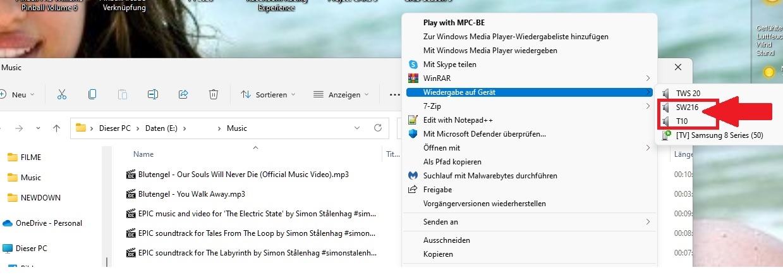Image resolution: width=783 pixels, height=277 pixels.
Task: Click the Skype icon in context menu
Action: tap(413, 65)
